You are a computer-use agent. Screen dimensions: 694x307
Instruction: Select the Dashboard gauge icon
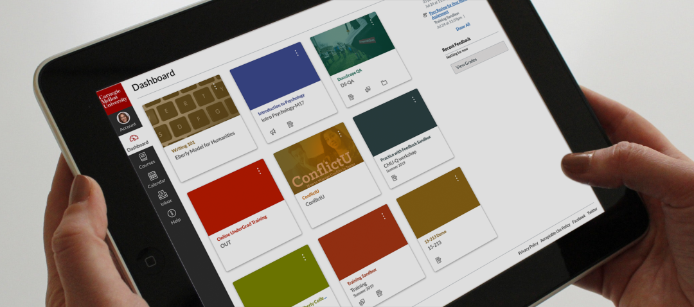coord(134,139)
